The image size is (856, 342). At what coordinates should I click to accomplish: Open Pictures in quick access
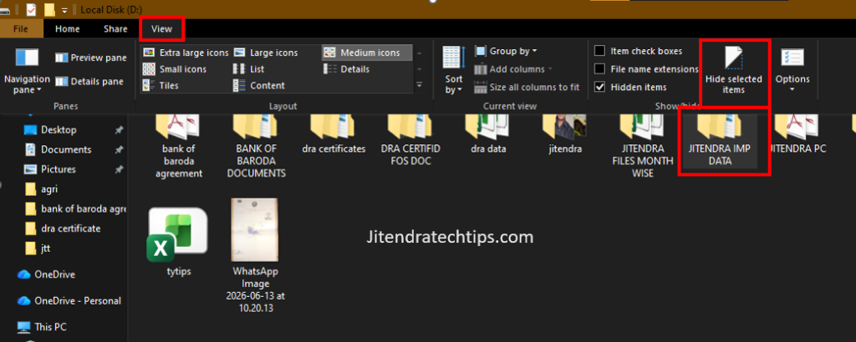pos(59,168)
